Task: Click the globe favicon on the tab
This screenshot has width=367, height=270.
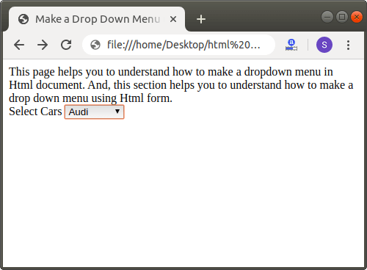Action: tap(23, 19)
